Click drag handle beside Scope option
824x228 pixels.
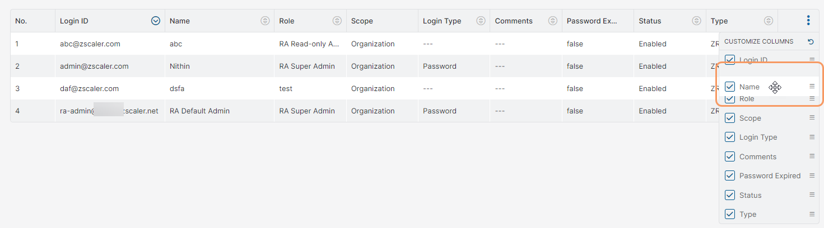click(x=812, y=118)
